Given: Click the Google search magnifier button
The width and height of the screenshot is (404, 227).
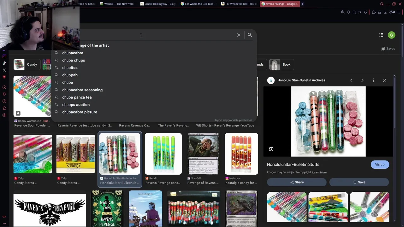Looking at the screenshot, I should click(250, 35).
